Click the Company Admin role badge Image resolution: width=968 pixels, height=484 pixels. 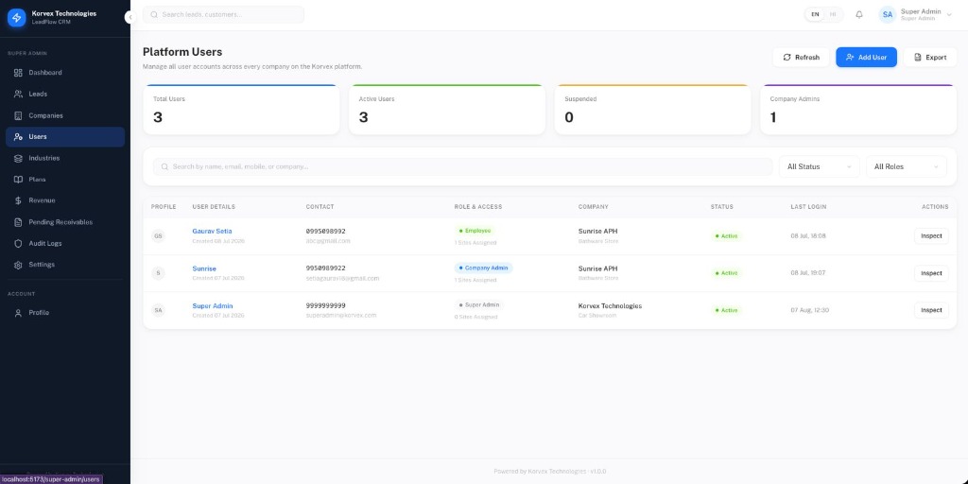(483, 268)
